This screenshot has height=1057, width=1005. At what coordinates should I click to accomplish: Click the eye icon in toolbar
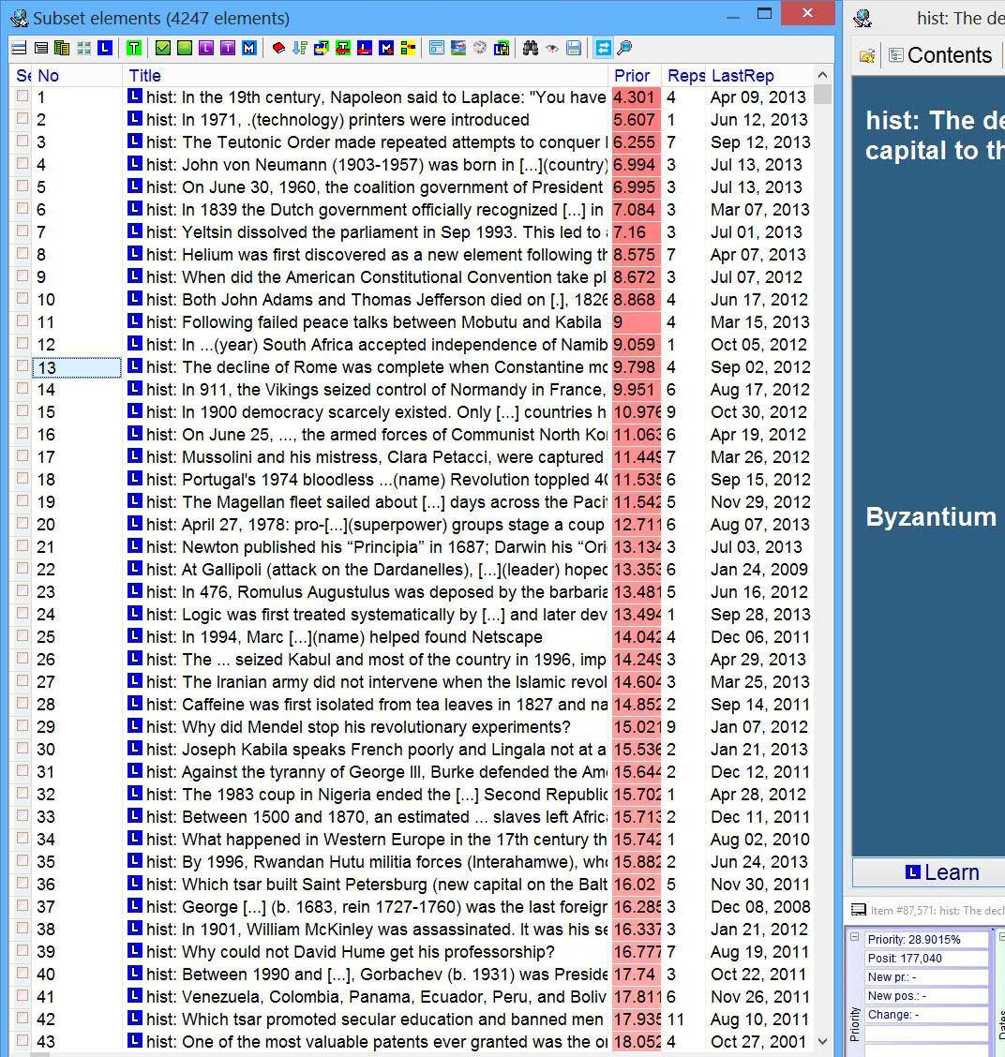[552, 48]
